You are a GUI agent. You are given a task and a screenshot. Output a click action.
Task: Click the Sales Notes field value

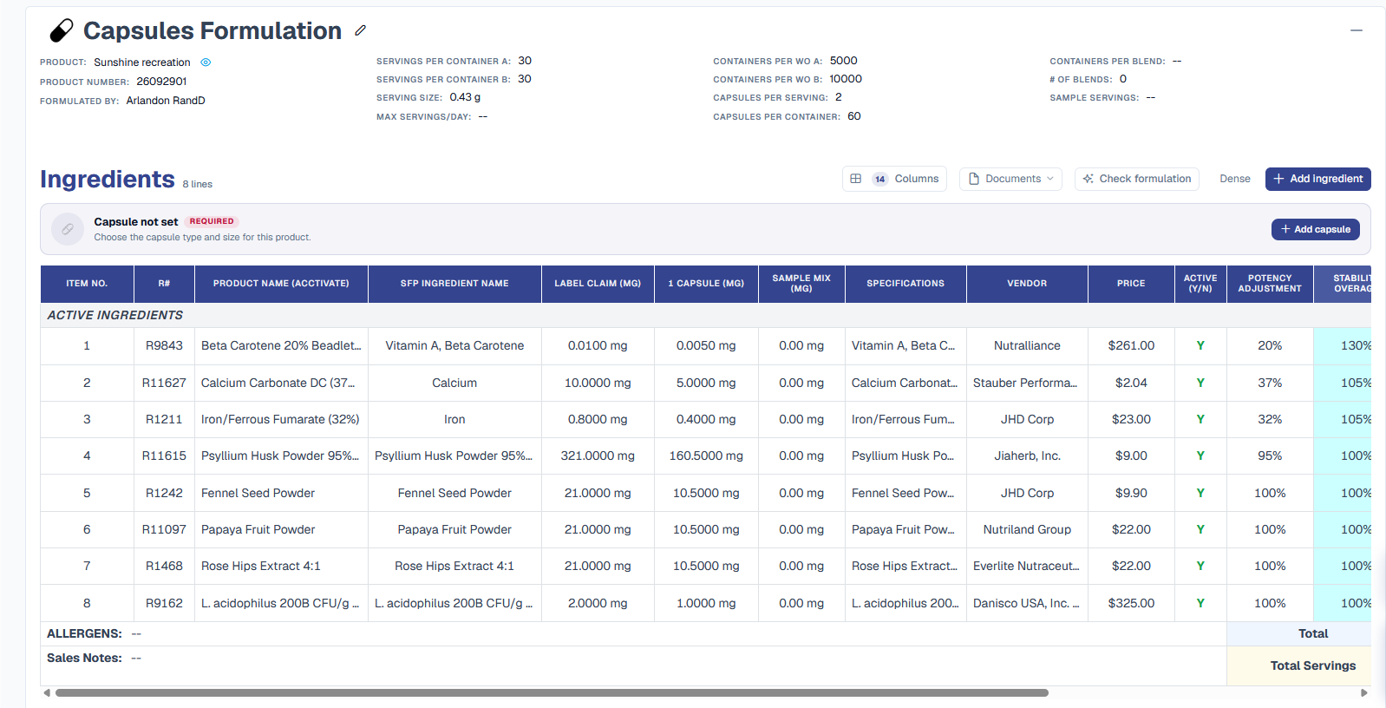click(136, 659)
